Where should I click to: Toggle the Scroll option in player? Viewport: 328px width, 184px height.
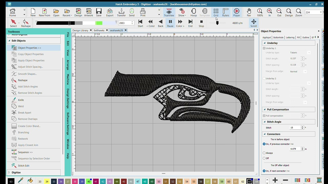click(x=253, y=23)
